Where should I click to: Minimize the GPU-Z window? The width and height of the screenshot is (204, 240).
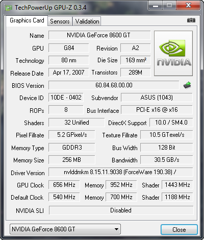[155, 6]
